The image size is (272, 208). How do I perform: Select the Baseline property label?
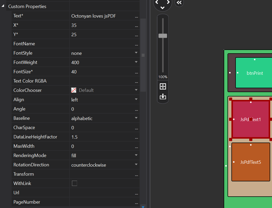pyautogui.click(x=21, y=118)
